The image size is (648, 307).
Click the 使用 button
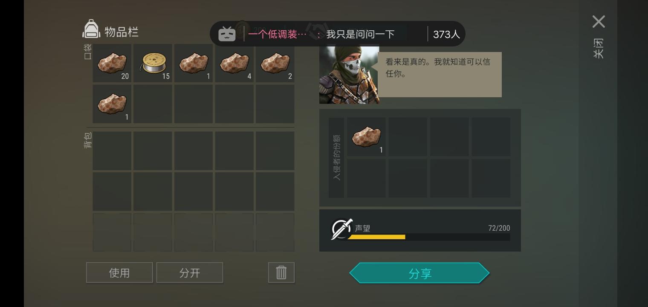pos(119,272)
